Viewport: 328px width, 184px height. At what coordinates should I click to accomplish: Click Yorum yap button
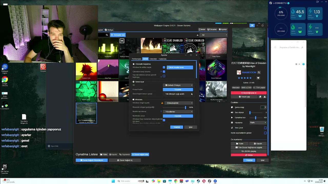(244, 97)
